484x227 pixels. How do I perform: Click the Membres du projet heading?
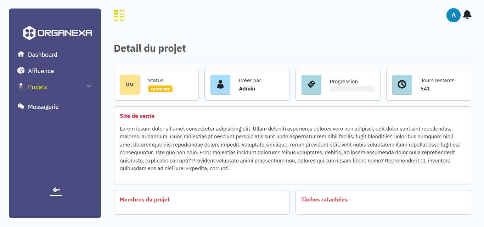[145, 200]
